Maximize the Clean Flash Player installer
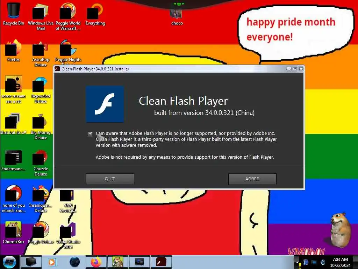The image size is (358, 269). click(295, 69)
